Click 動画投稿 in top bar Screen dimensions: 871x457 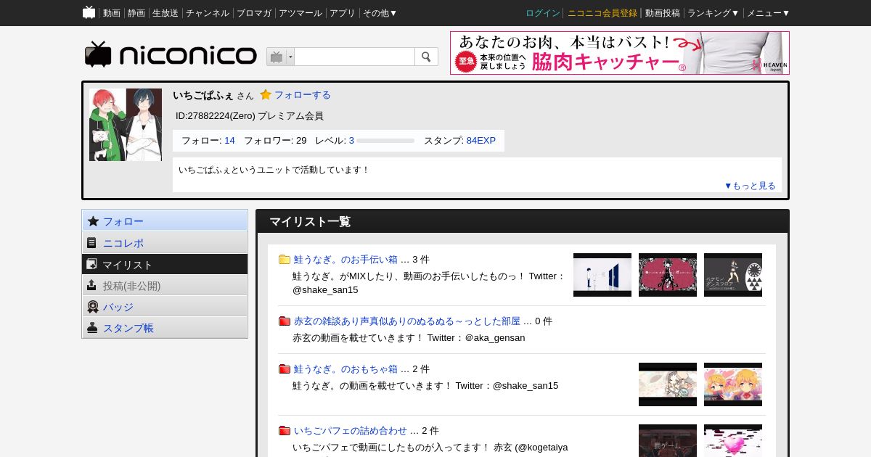(x=663, y=13)
